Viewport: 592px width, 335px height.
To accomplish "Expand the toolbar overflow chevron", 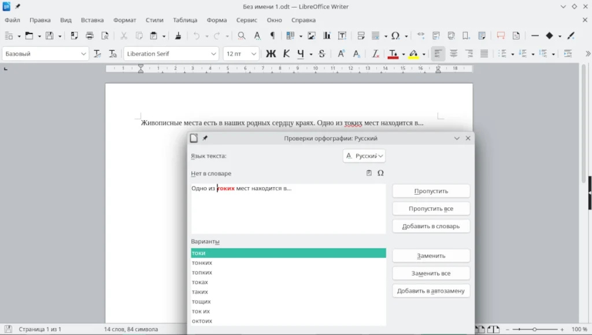I will click(587, 54).
